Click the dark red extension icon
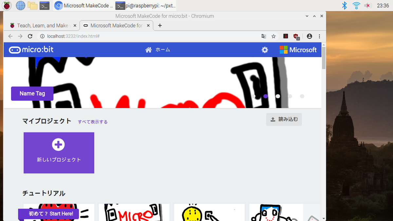 [286, 36]
